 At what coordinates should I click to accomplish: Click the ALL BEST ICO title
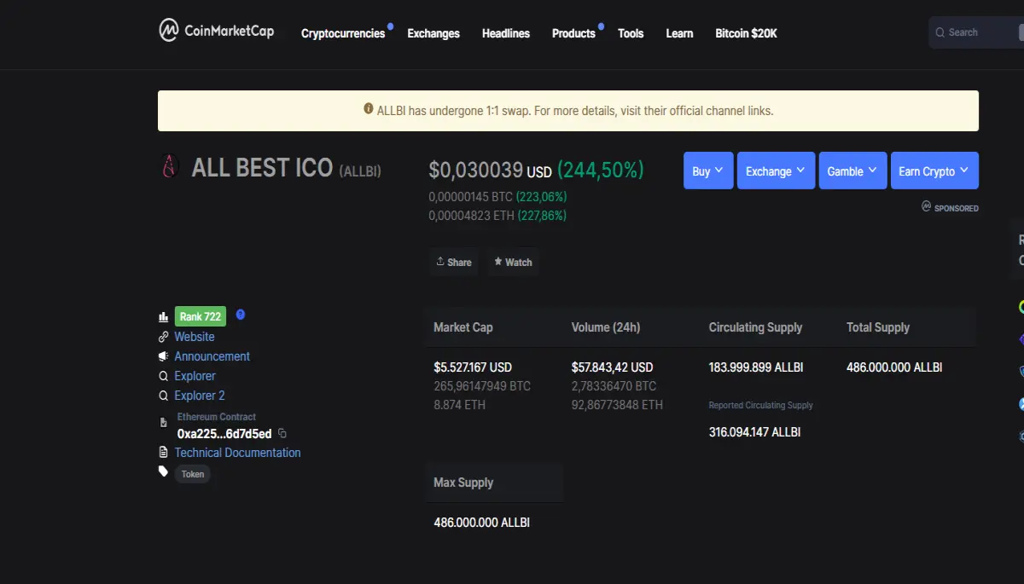tap(262, 168)
